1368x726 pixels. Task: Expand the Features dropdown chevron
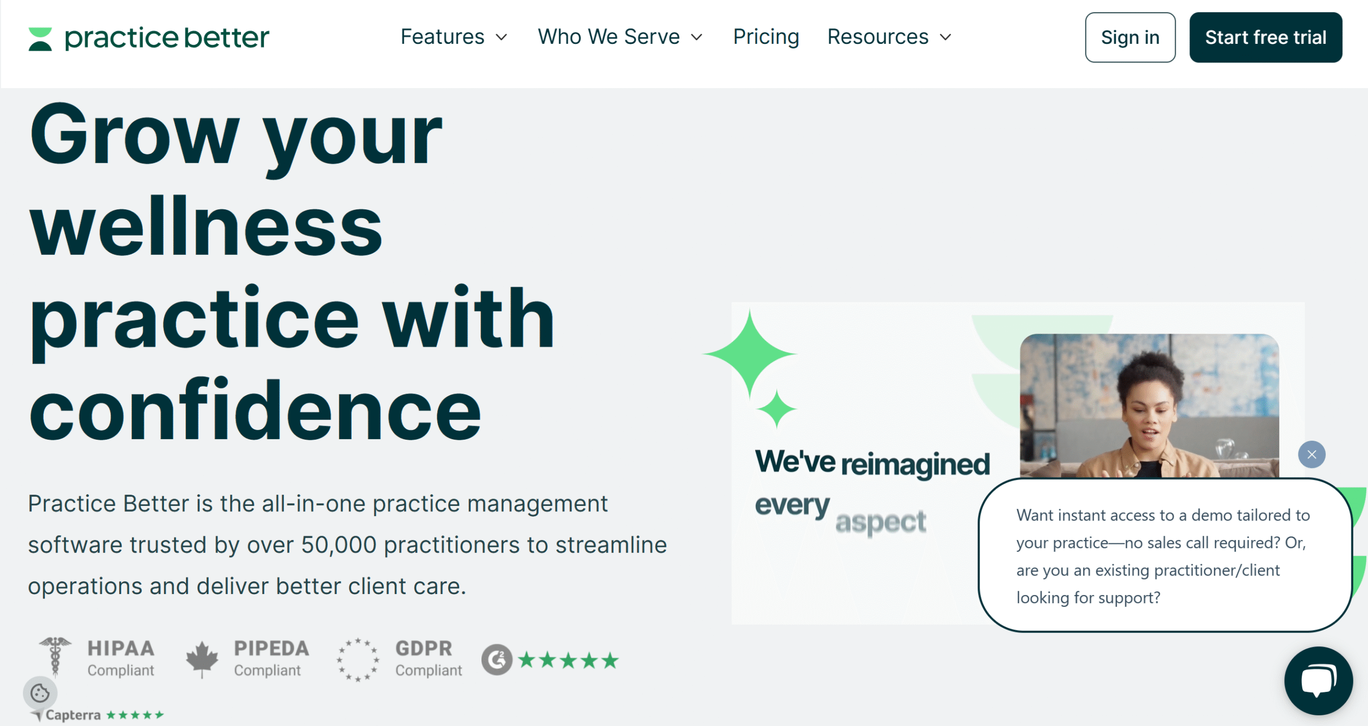[501, 37]
